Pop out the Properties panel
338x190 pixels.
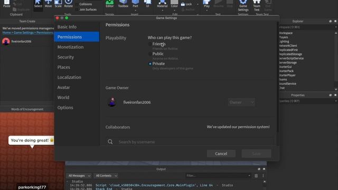pyautogui.click(x=330, y=95)
